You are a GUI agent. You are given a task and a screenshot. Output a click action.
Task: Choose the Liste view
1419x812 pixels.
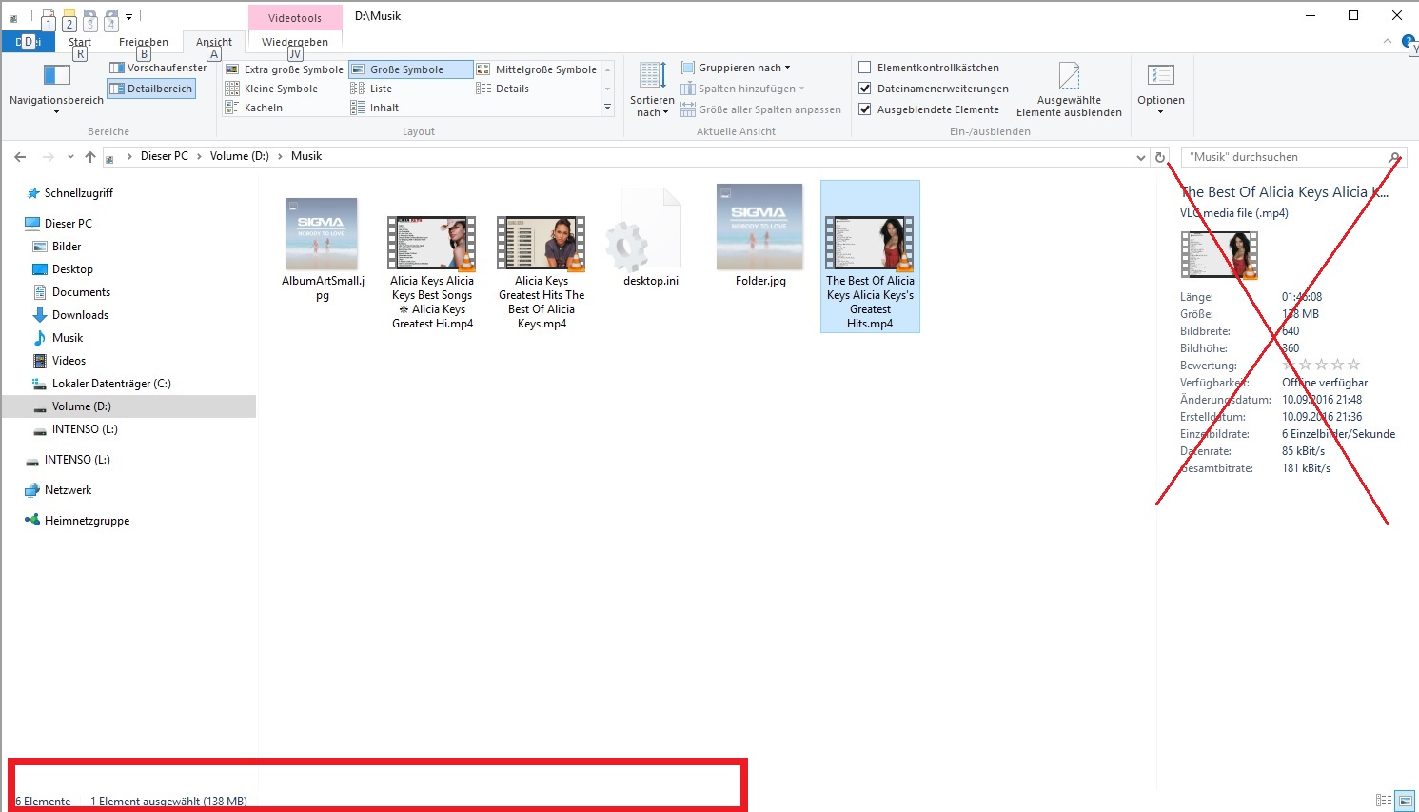(x=379, y=89)
